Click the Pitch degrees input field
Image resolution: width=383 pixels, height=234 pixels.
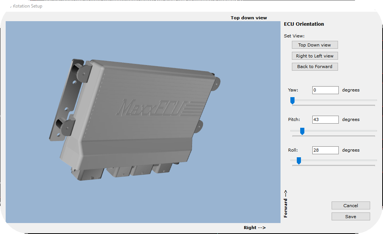coord(326,120)
